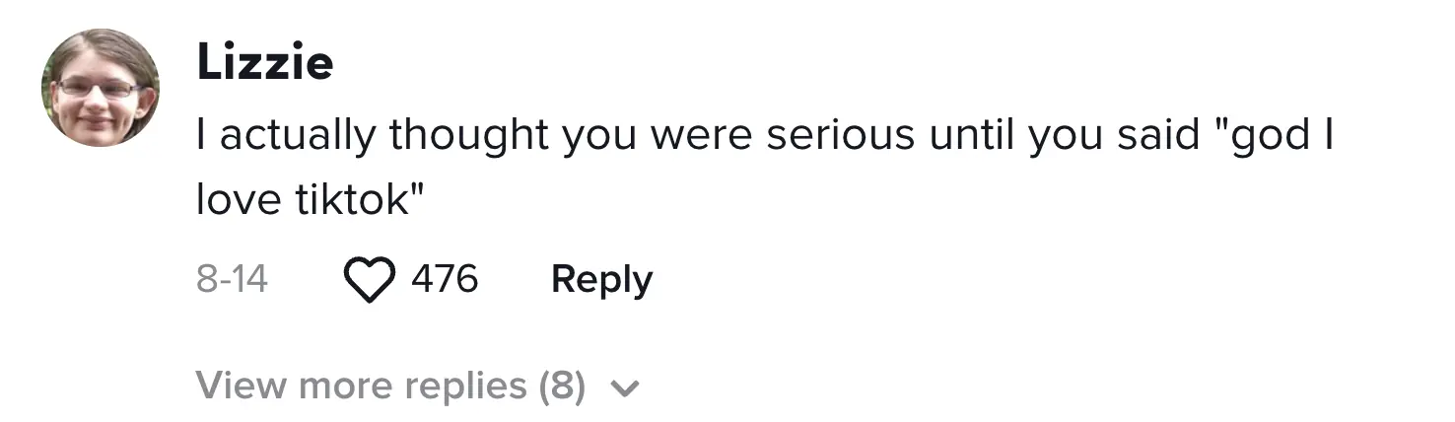This screenshot has width=1455, height=422.
Task: Click the word "replies" below the comment
Action: click(461, 386)
